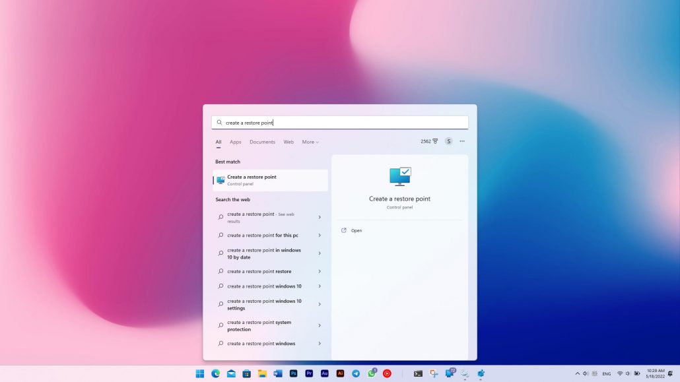The image size is (680, 382).
Task: Open Adobe Illustrator from the taskbar
Action: tap(341, 373)
